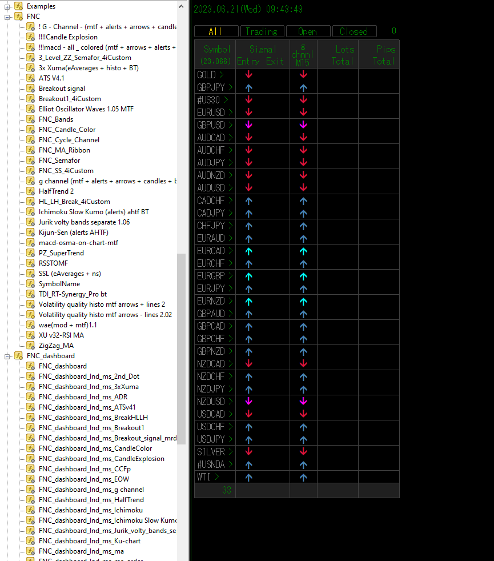The image size is (494, 561).
Task: Click the PZ_SuperTrend indicator icon
Action: (x=31, y=253)
